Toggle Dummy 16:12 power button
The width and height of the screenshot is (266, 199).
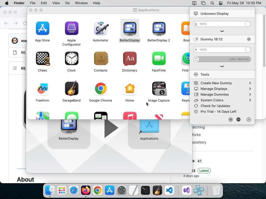[249, 39]
